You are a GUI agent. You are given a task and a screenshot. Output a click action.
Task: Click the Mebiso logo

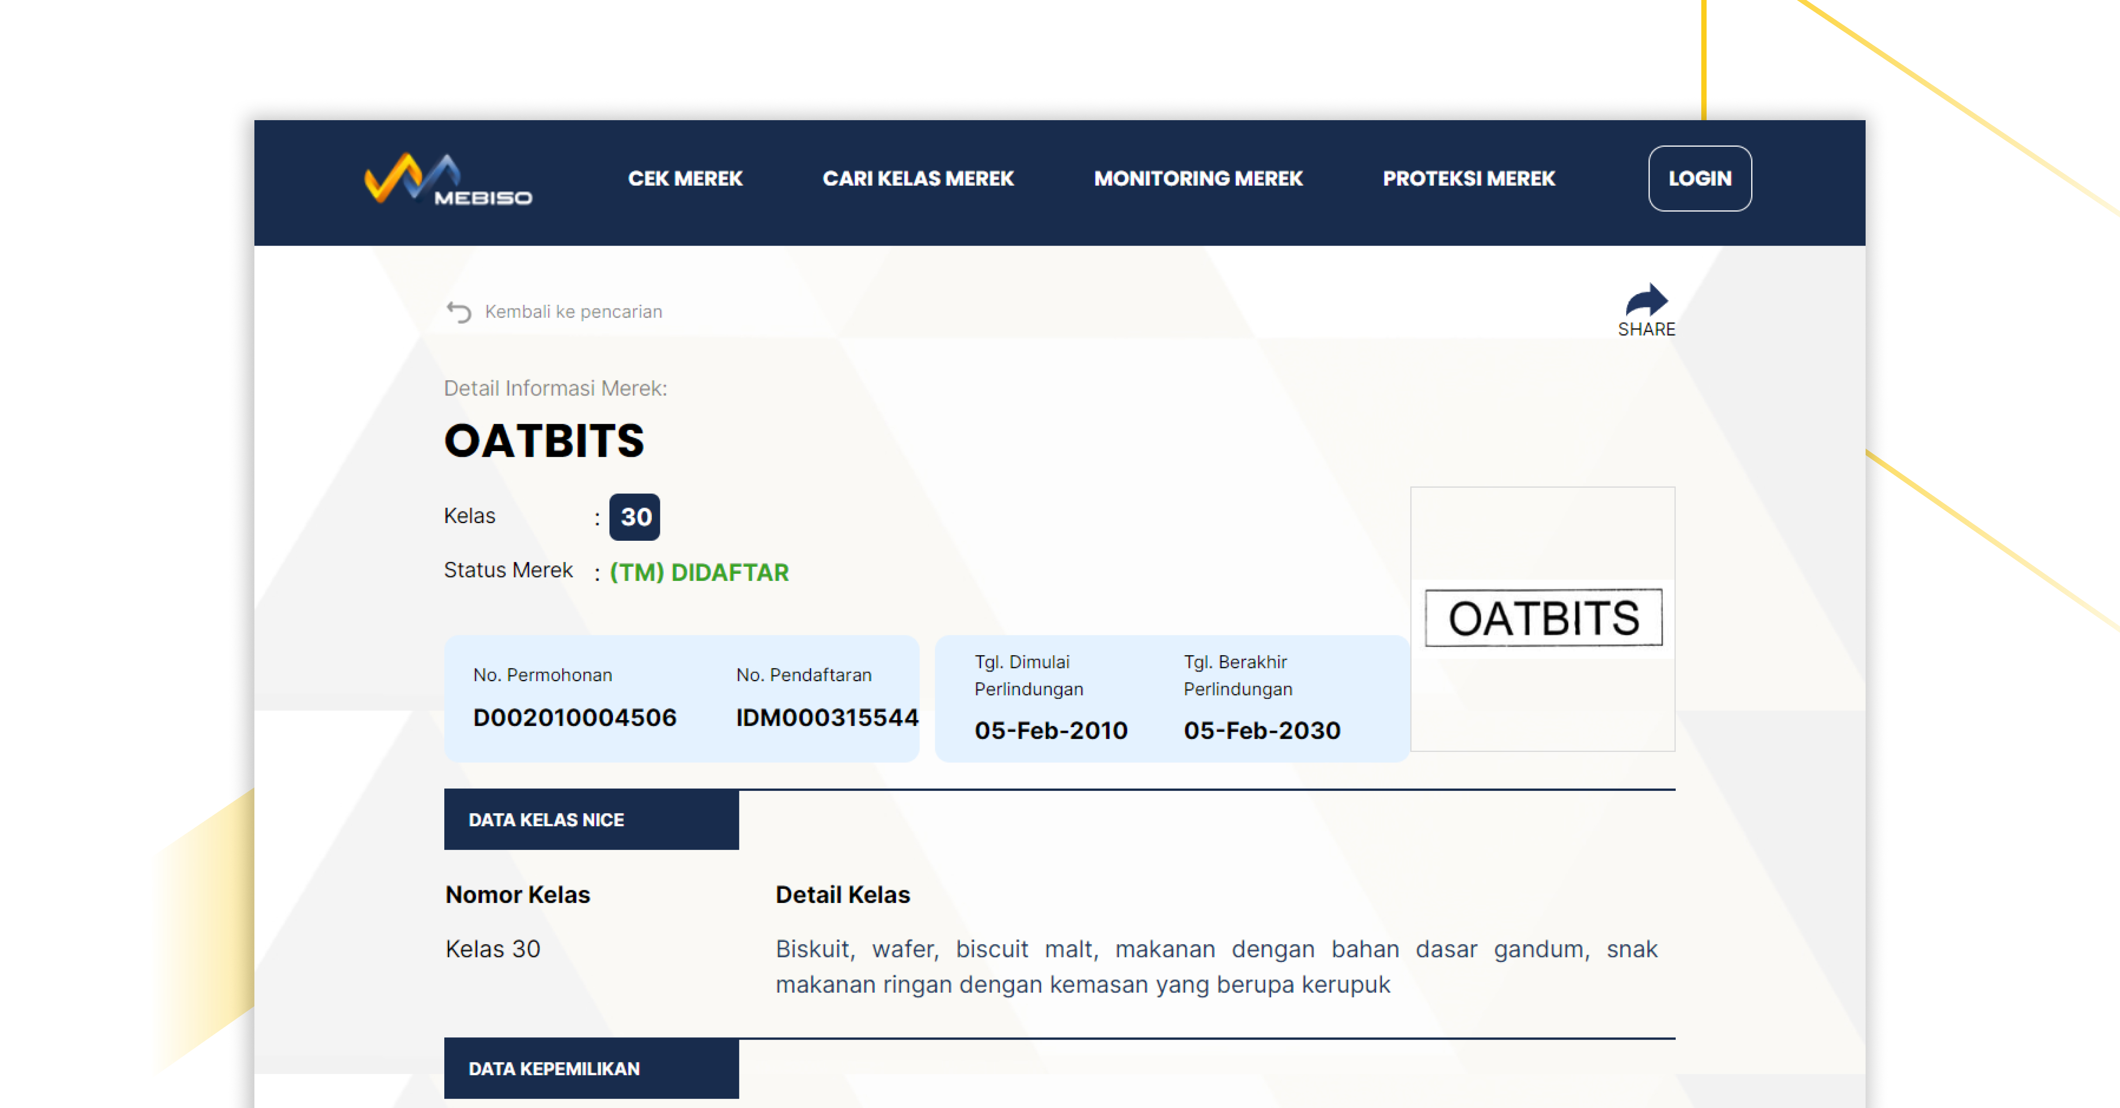(449, 178)
